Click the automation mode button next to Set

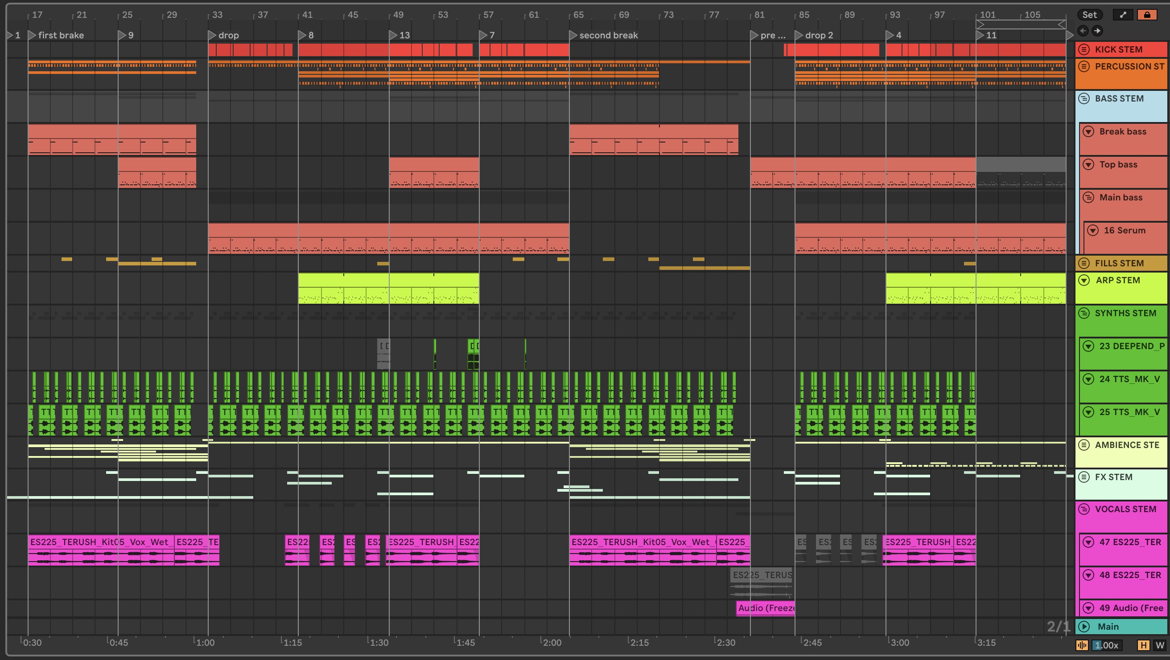tap(1123, 15)
